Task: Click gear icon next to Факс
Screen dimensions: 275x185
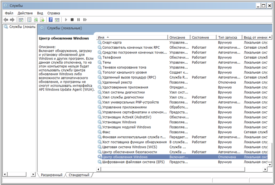Action: coord(99,132)
